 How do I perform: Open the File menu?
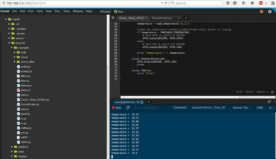15,11
